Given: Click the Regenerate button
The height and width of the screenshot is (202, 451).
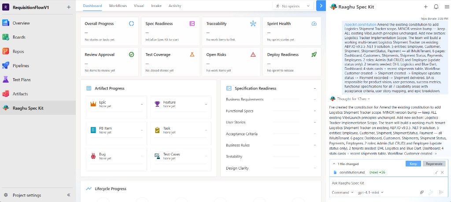Looking at the screenshot, I should point(434,164).
